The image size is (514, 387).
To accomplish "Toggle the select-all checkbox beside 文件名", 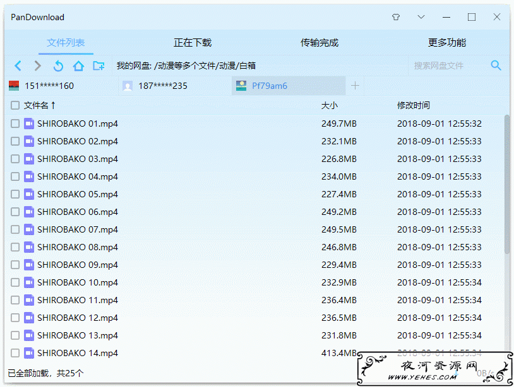I will point(15,105).
